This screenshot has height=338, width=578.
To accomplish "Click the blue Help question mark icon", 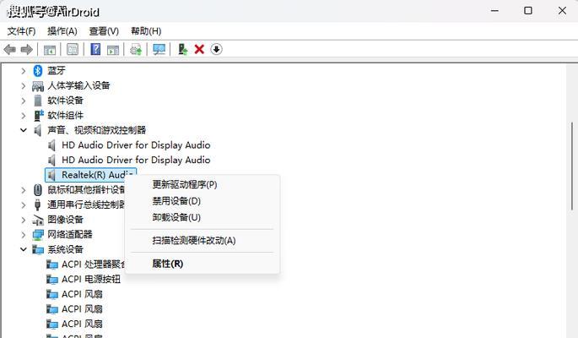I will coord(95,49).
